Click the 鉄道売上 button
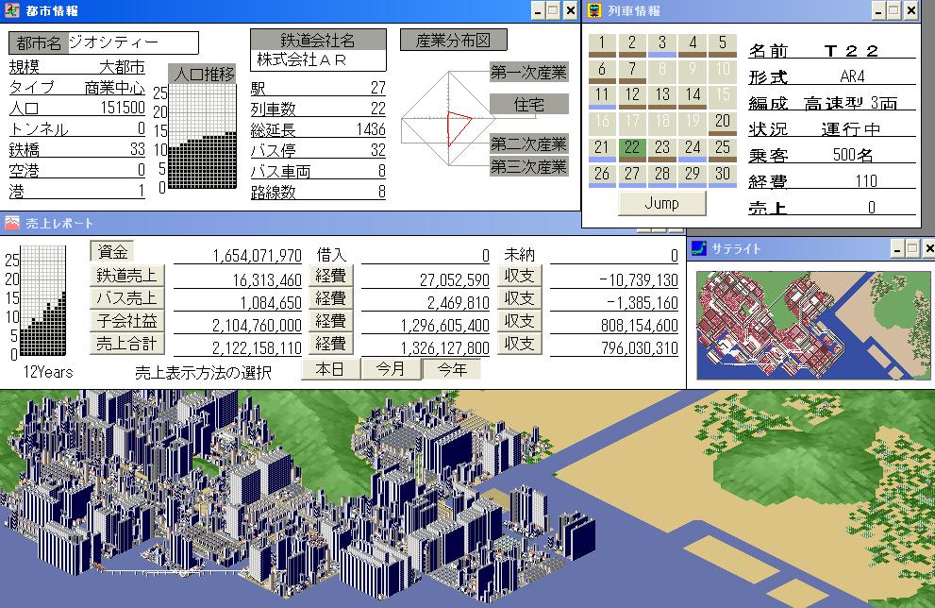 [127, 275]
